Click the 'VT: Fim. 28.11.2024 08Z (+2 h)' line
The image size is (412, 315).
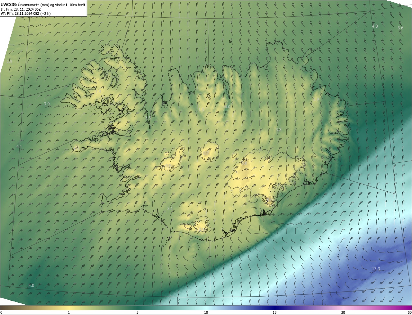click(x=25, y=14)
